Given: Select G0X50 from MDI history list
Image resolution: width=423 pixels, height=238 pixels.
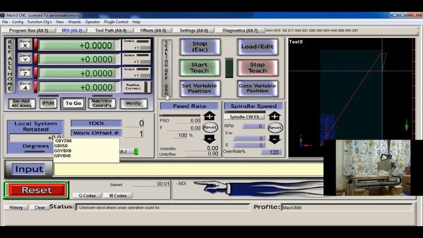Looking at the screenshot, I should pos(61,145).
